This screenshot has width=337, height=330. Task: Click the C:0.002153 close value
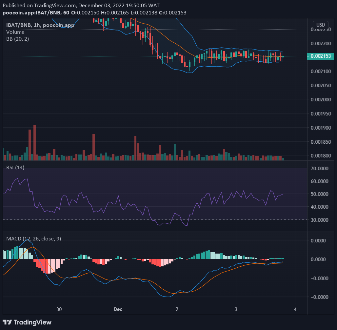tap(172, 13)
